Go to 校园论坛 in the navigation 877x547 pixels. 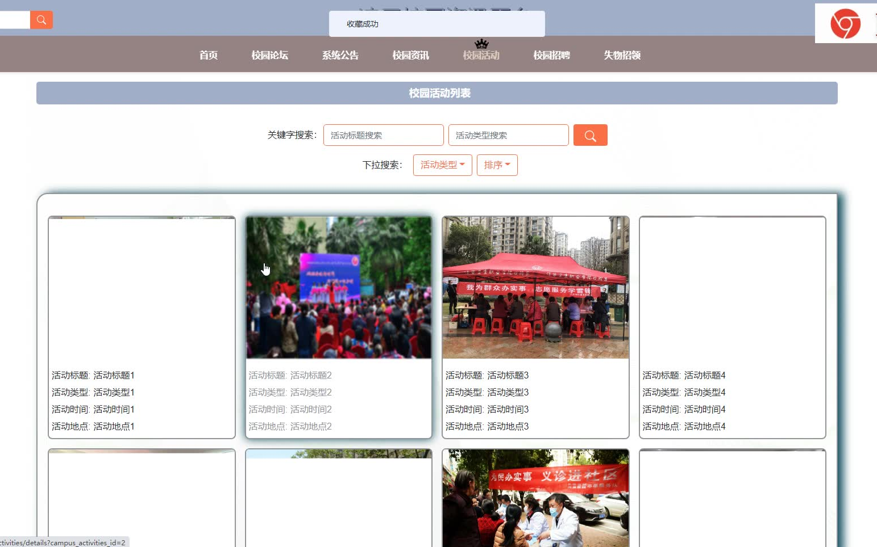[x=270, y=55]
